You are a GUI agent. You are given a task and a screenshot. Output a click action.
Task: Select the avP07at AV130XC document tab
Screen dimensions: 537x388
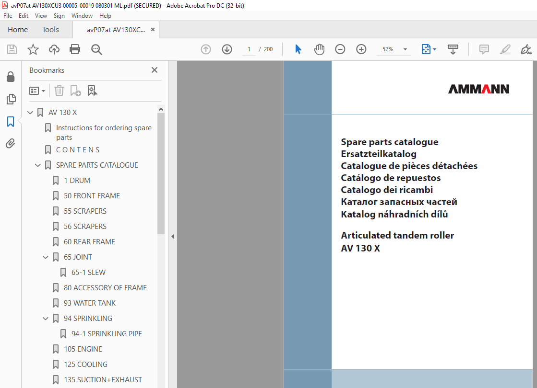116,30
